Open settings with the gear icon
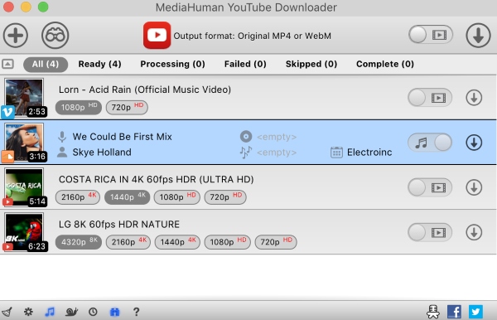497x320 pixels. pos(28,312)
